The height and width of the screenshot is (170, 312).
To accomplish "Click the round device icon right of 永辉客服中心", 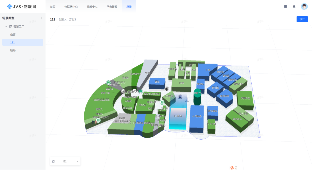I will (x=135, y=91).
